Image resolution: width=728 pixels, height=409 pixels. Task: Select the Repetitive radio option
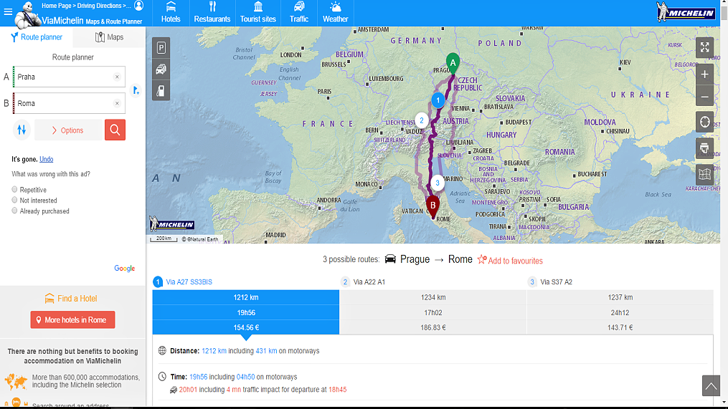[x=14, y=189]
